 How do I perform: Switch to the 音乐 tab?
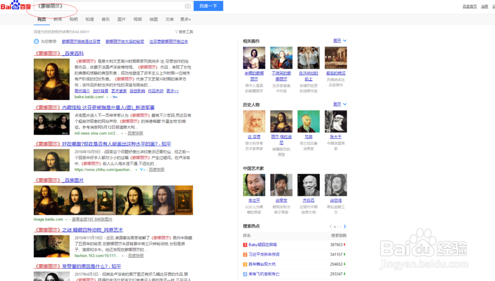(106, 19)
